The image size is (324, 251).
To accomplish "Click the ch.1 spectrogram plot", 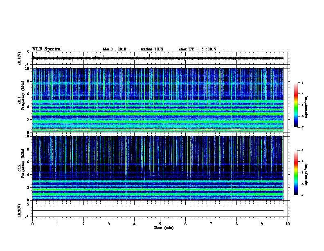I will (158, 100).
